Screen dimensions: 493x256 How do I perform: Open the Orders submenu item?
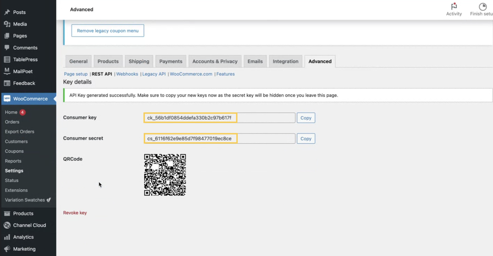[x=12, y=122]
